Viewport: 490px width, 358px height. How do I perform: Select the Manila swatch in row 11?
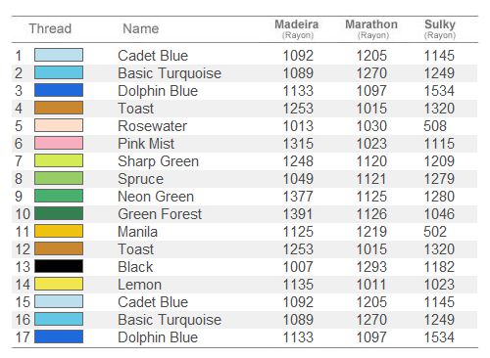59,231
